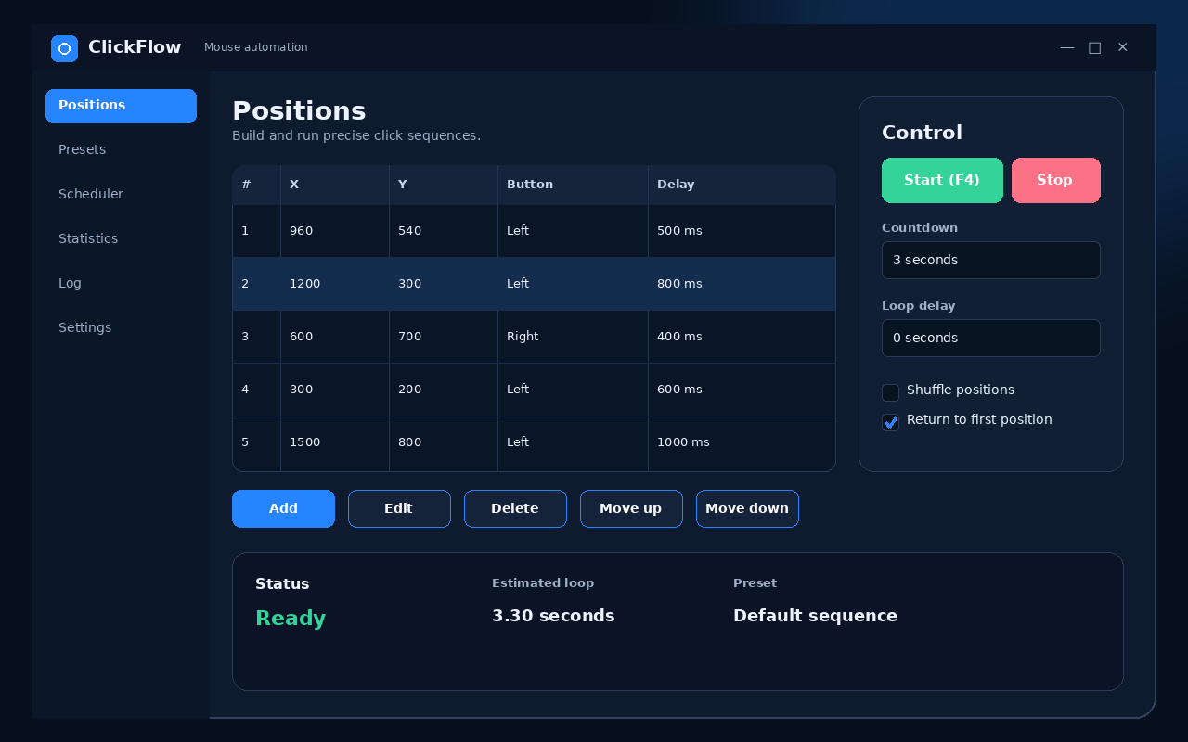Show the Log section
This screenshot has height=742, width=1188.
(121, 284)
